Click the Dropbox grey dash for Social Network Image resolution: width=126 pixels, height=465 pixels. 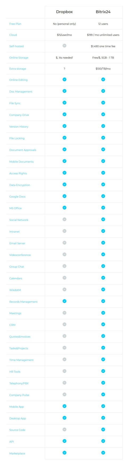(64, 219)
